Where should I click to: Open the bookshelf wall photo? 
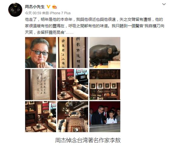[x=105, y=85]
